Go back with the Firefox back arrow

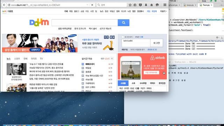coord(4,5)
